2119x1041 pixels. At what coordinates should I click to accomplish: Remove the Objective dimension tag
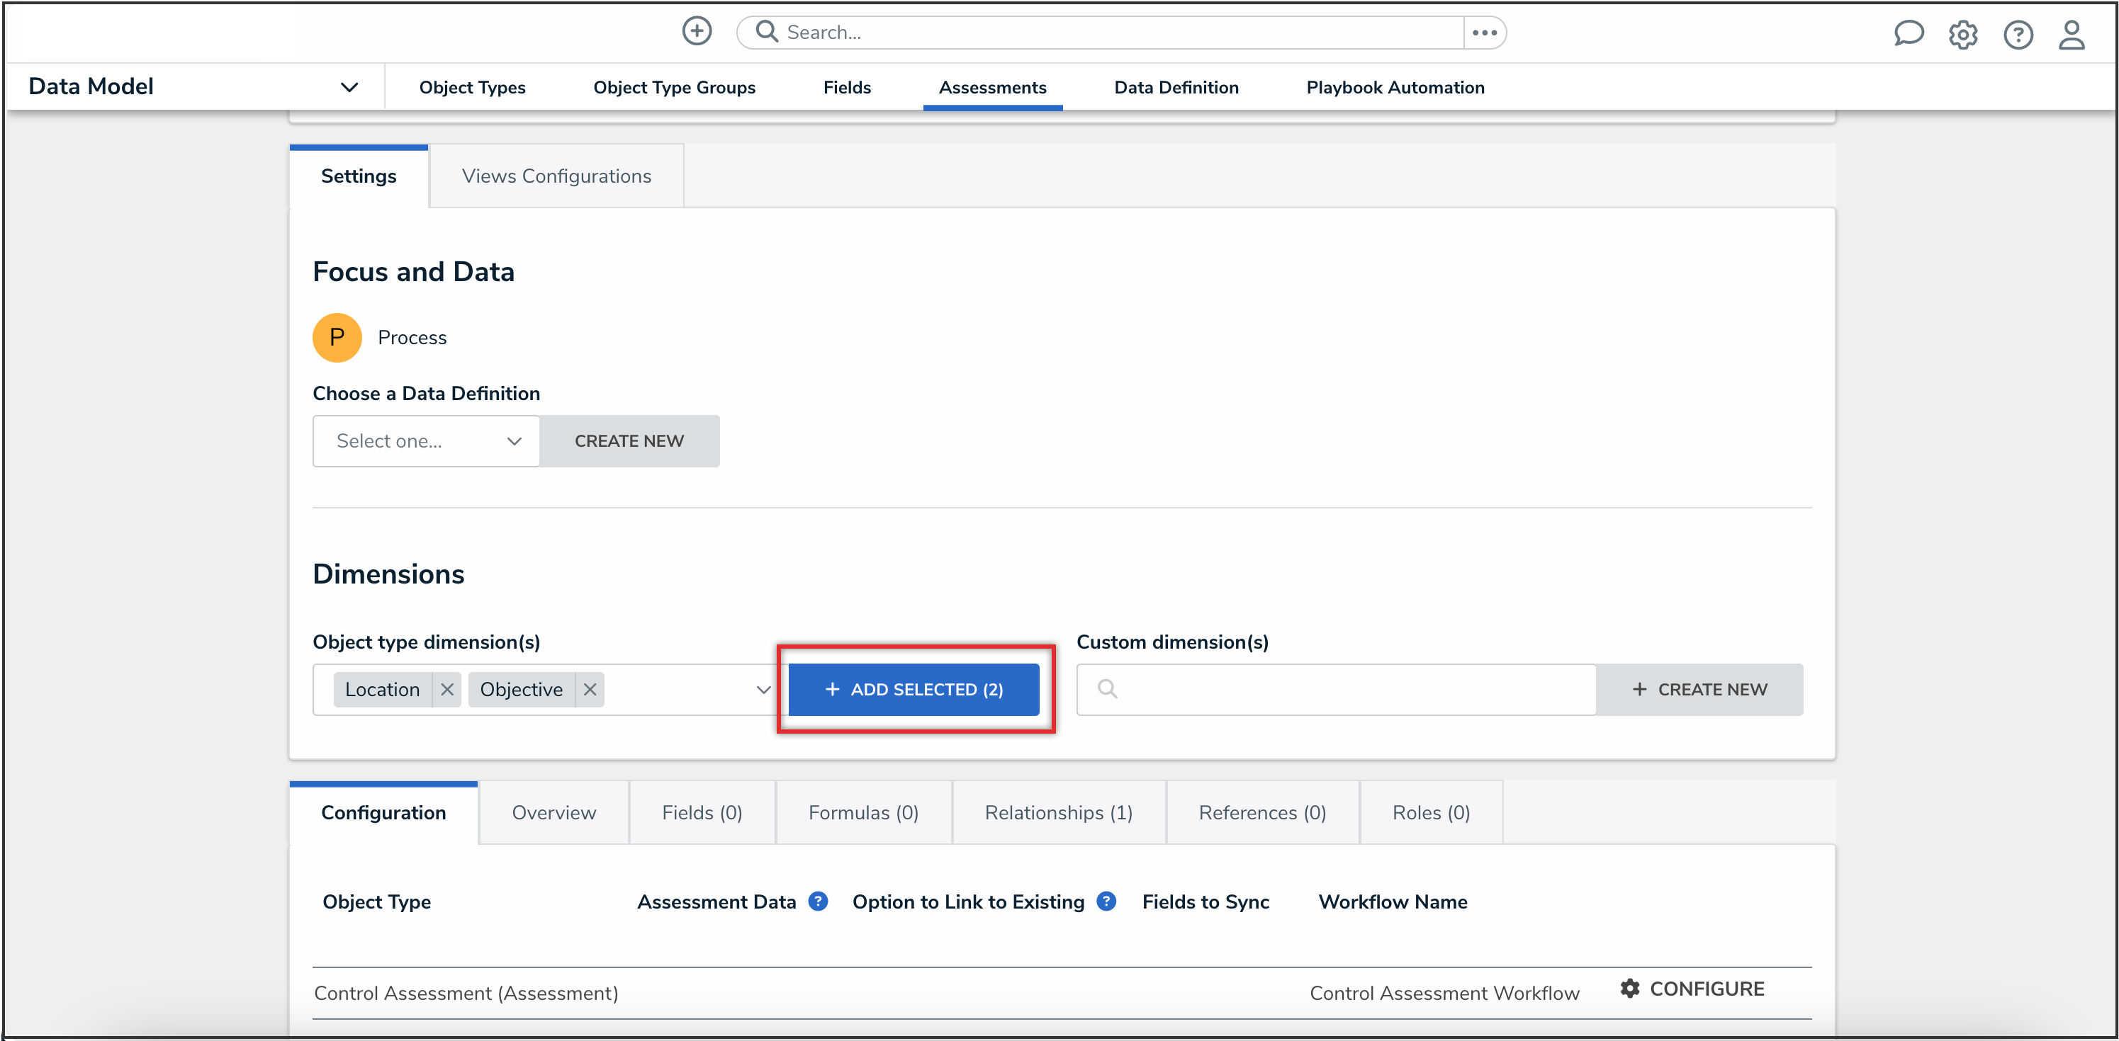click(x=590, y=689)
